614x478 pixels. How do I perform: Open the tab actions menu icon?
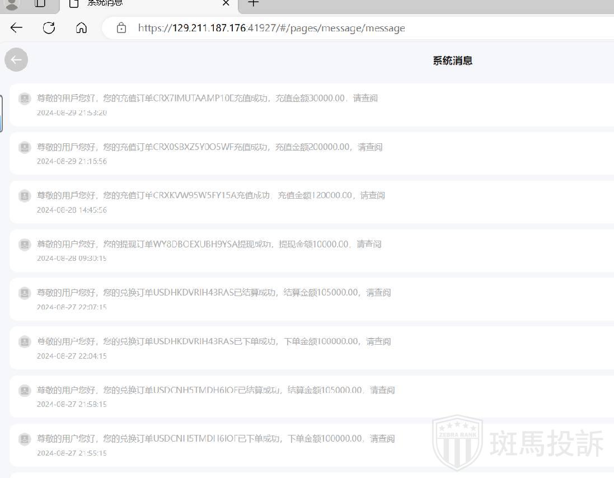pyautogui.click(x=40, y=3)
